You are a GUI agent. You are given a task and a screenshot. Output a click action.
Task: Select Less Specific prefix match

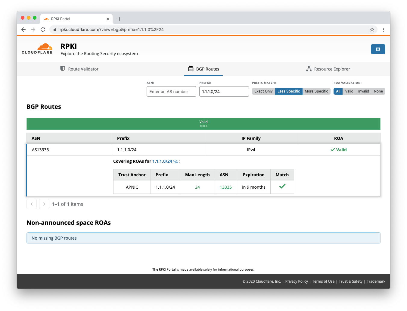[x=289, y=91]
